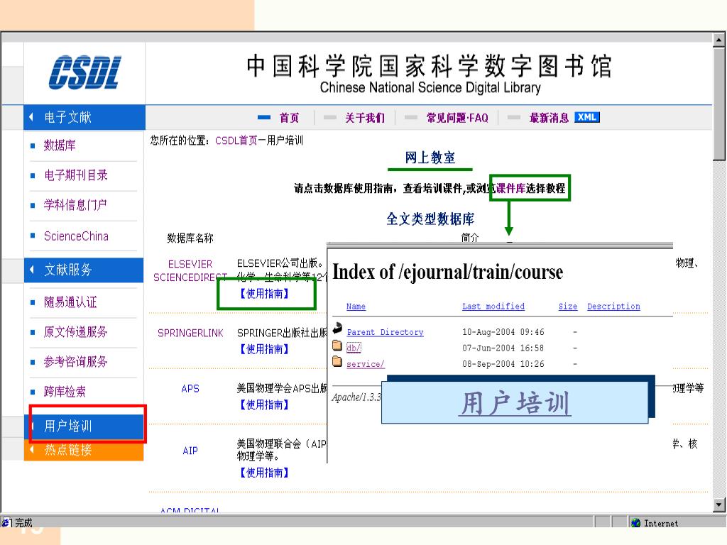Click the XML badge icon
This screenshot has height=545, width=727.
coord(587,117)
